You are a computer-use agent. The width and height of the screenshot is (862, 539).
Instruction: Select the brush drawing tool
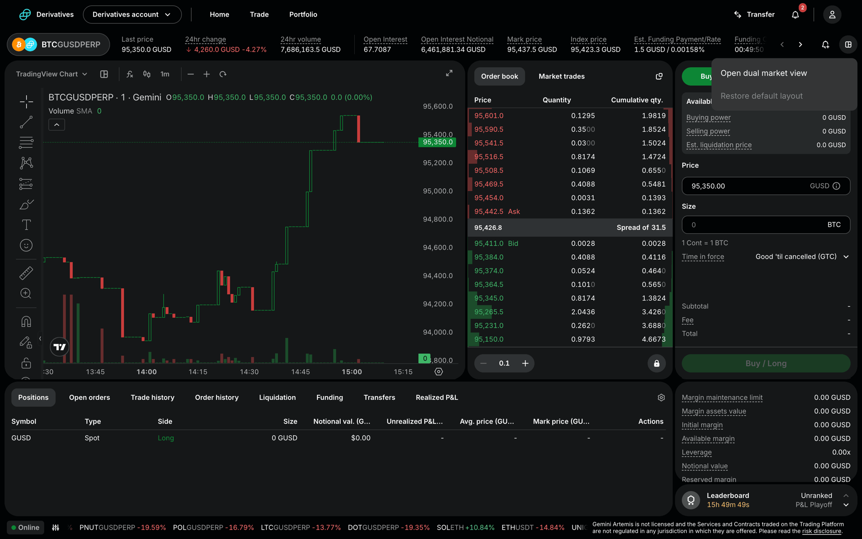pos(26,204)
